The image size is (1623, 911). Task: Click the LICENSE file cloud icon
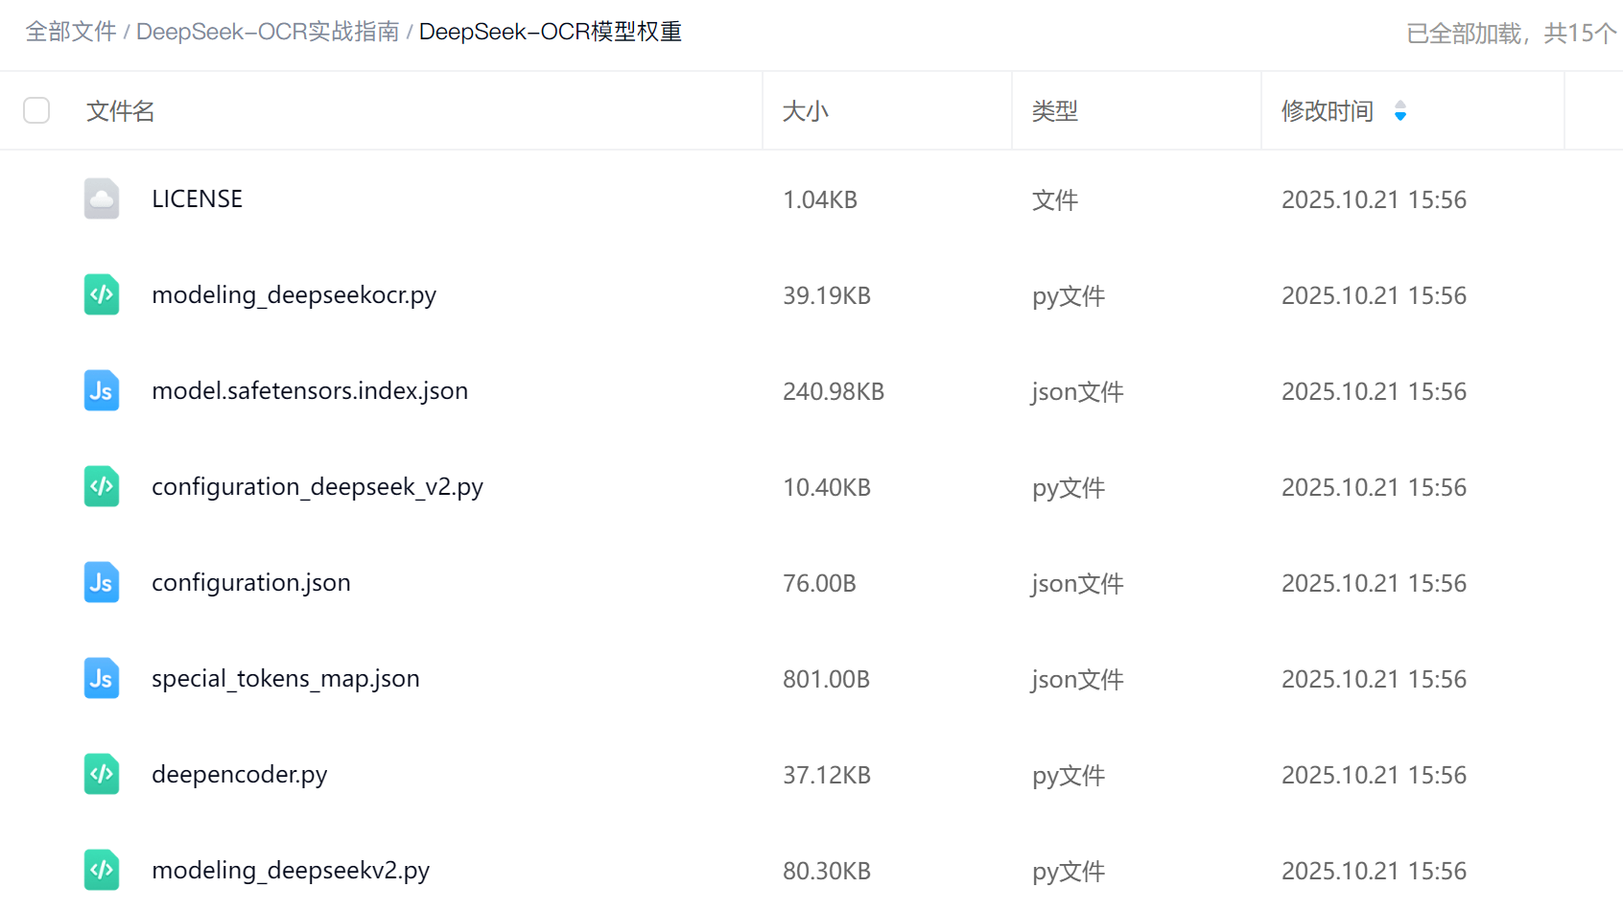[x=102, y=199]
